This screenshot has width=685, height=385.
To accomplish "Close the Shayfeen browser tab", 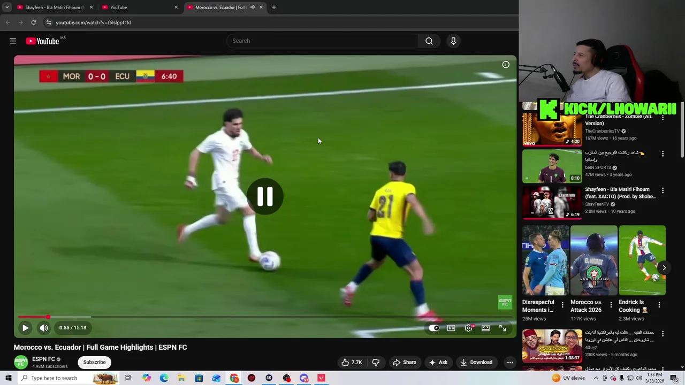I will pyautogui.click(x=92, y=7).
